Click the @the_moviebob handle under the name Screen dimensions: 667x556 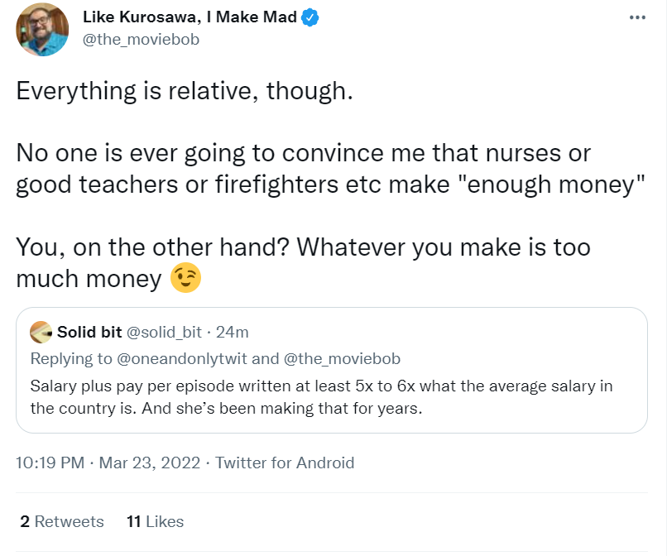[x=142, y=39]
